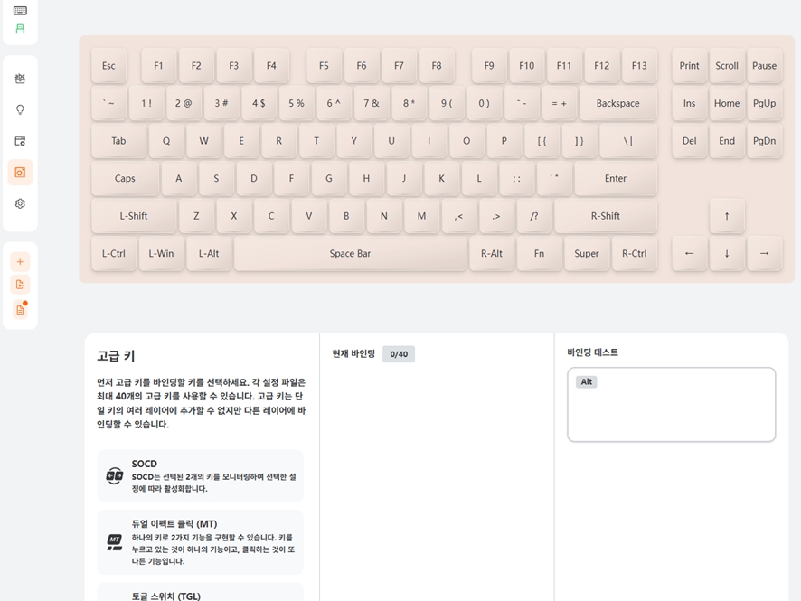
Task: Select the S key
Action: pos(216,178)
